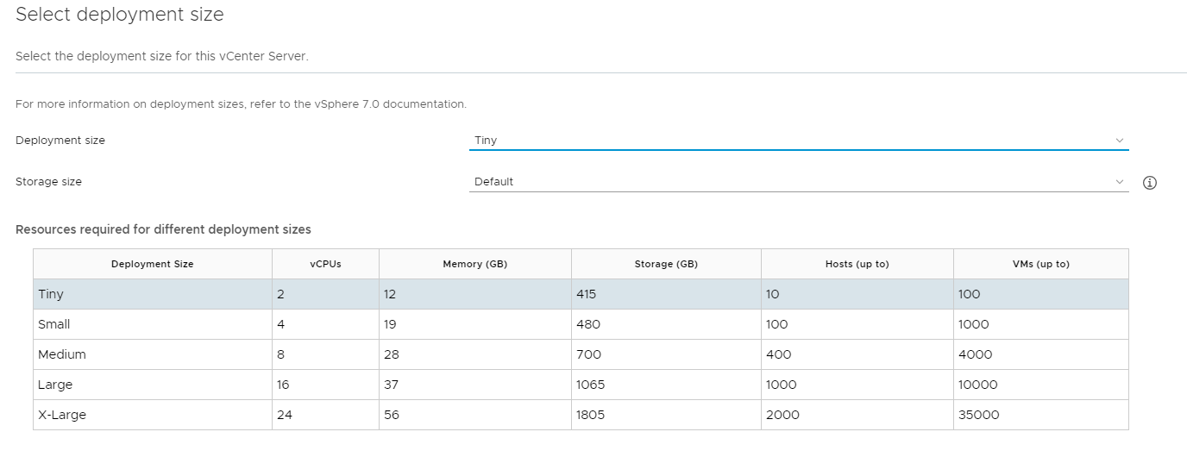Click the 1065 storage cell for Large
1187x457 pixels.
(x=666, y=385)
